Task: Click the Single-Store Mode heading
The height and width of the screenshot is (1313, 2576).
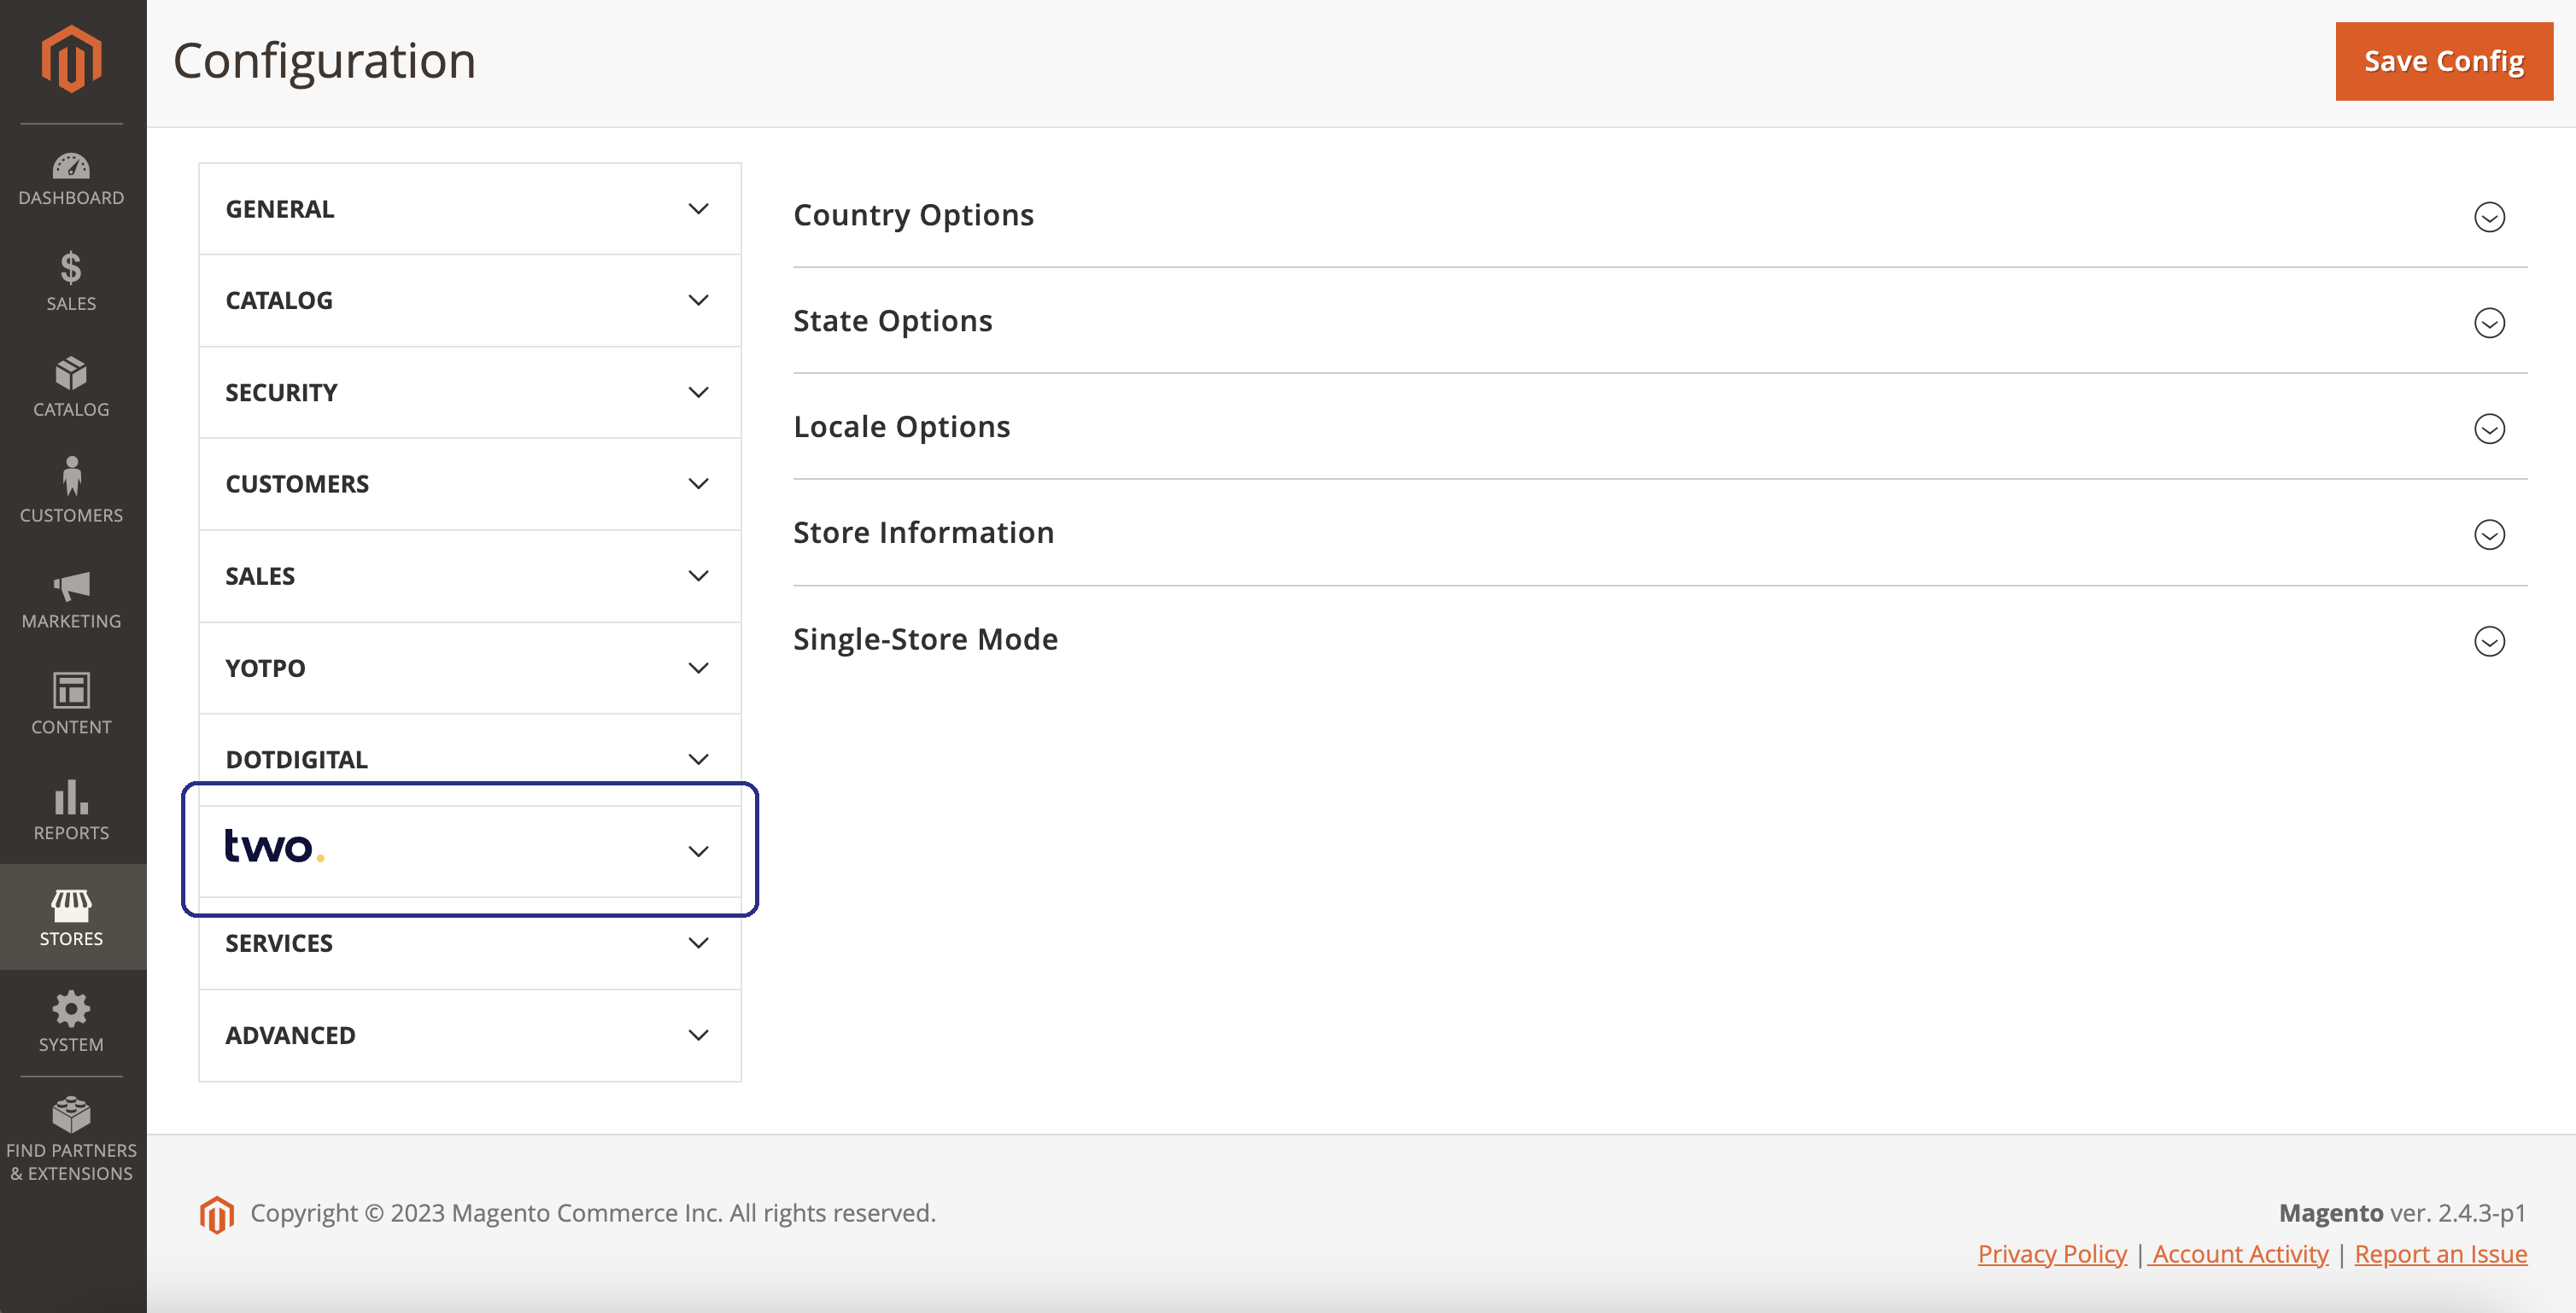Action: 925,639
